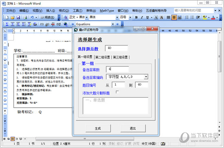Create a new blank document
This screenshot has width=224, height=148.
click(7, 17)
